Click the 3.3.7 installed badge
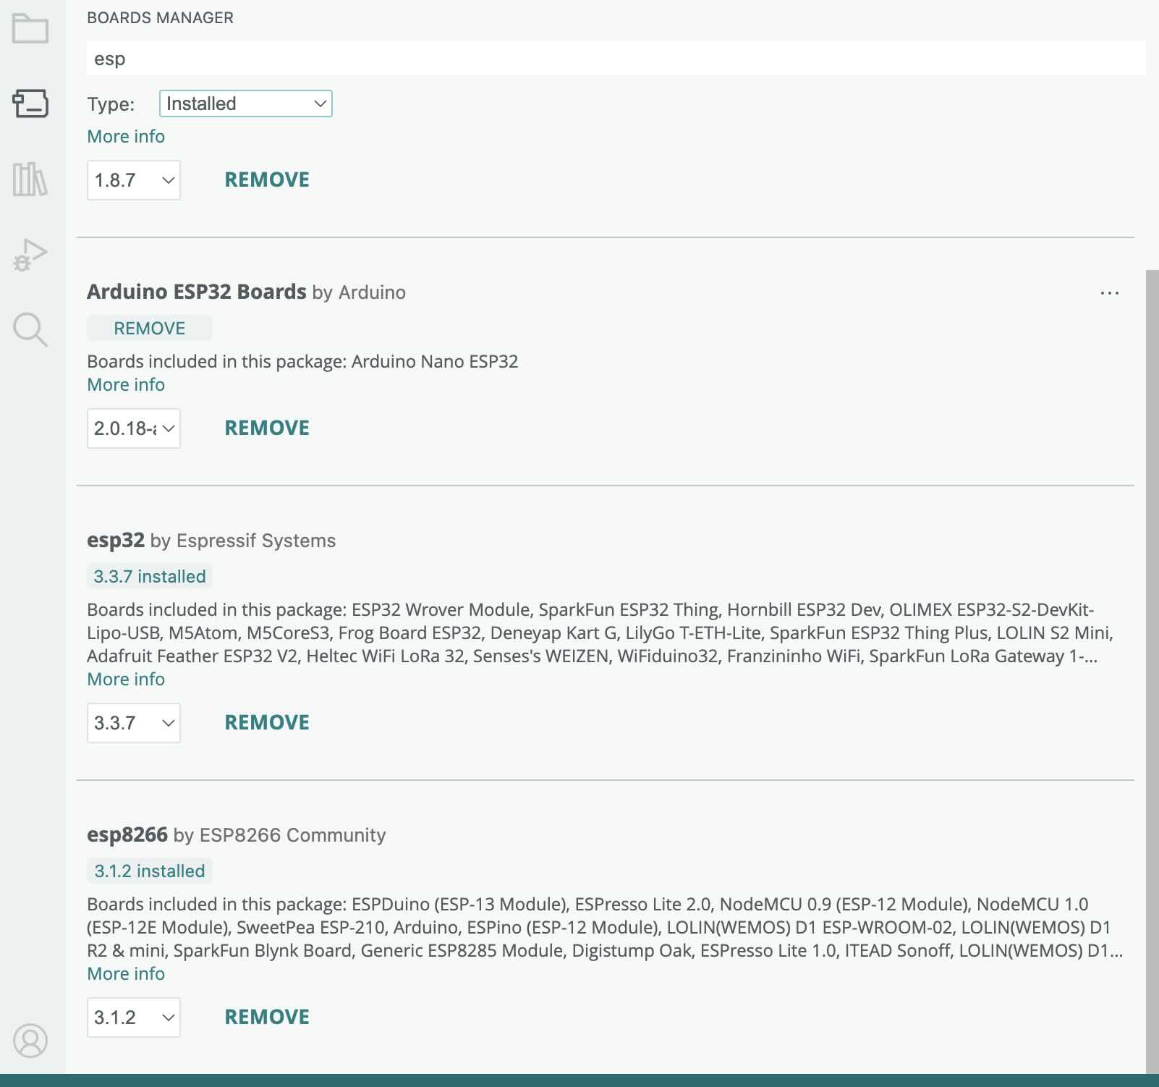This screenshot has width=1159, height=1087. click(x=149, y=576)
